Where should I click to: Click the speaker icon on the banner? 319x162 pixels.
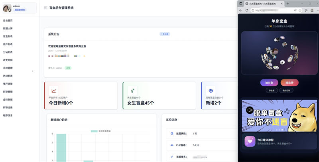(x=250, y=110)
